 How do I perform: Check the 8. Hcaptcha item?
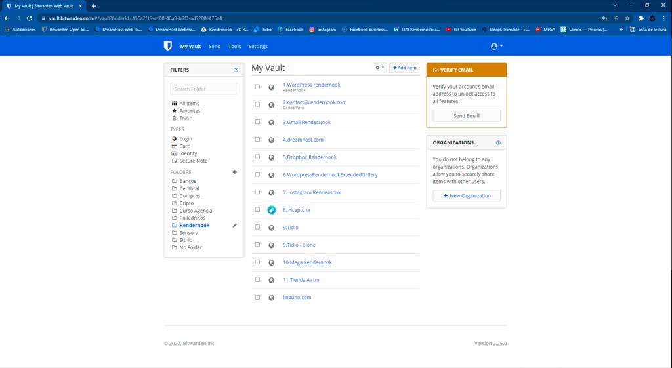(x=257, y=209)
